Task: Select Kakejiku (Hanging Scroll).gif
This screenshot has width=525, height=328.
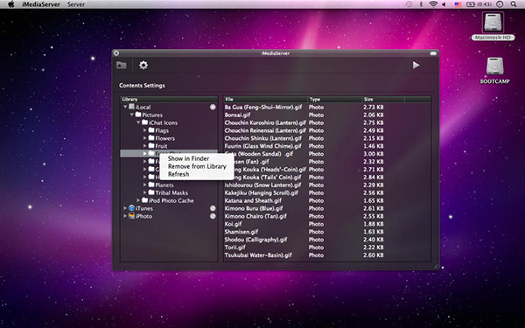Action: 261,192
